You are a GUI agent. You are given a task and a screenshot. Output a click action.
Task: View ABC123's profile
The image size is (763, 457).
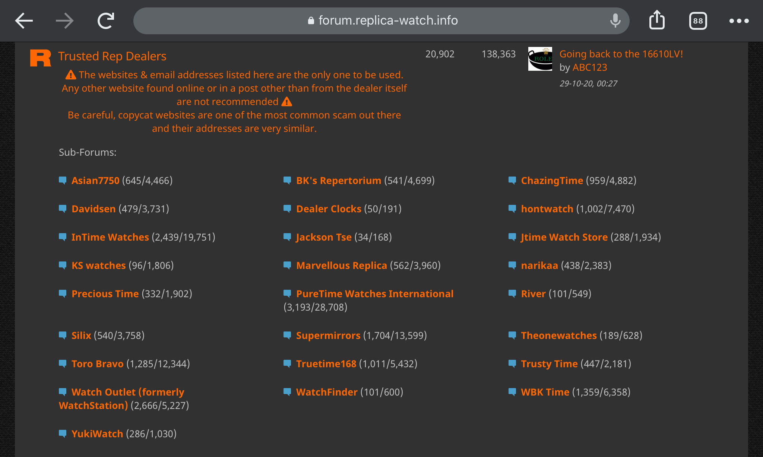pos(590,67)
